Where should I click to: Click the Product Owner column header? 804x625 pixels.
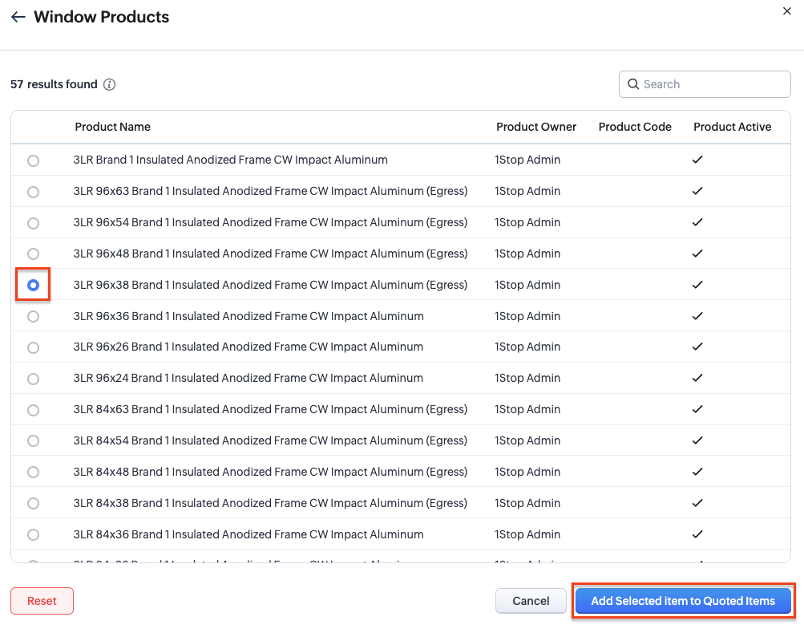[x=536, y=127]
